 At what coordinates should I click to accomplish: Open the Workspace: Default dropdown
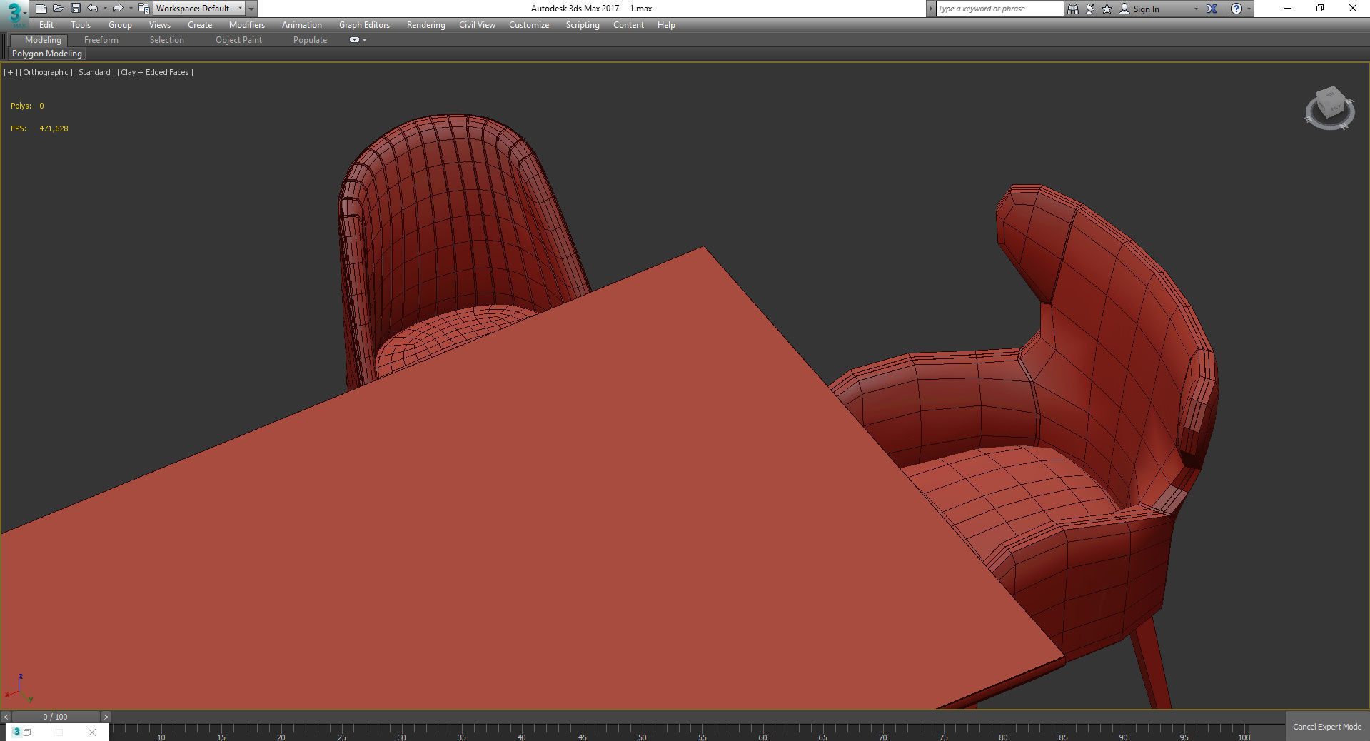[x=199, y=9]
